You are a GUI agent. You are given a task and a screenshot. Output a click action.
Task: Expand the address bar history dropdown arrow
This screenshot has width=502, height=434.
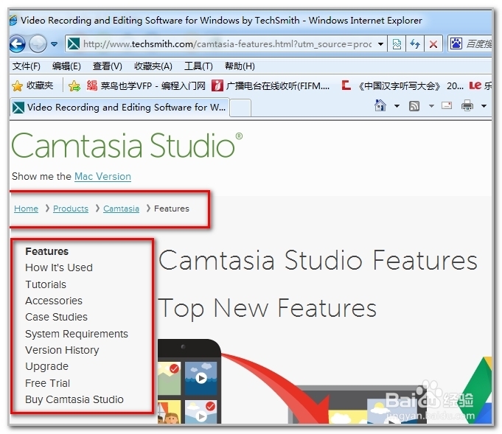click(x=380, y=44)
